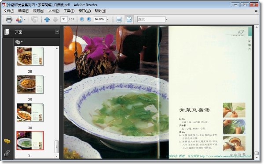Click the thumbnail panel scrollbar thumb
264x165 pixels.
[57, 147]
